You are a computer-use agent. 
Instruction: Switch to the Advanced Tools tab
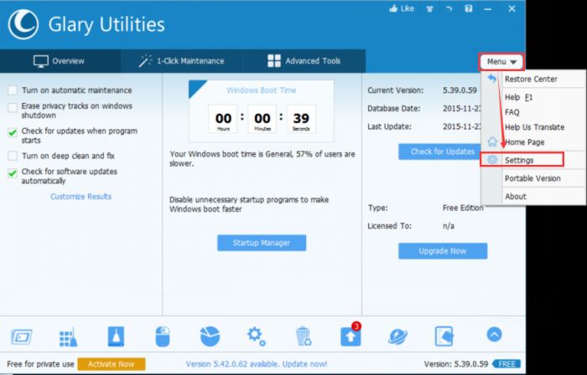tap(304, 61)
